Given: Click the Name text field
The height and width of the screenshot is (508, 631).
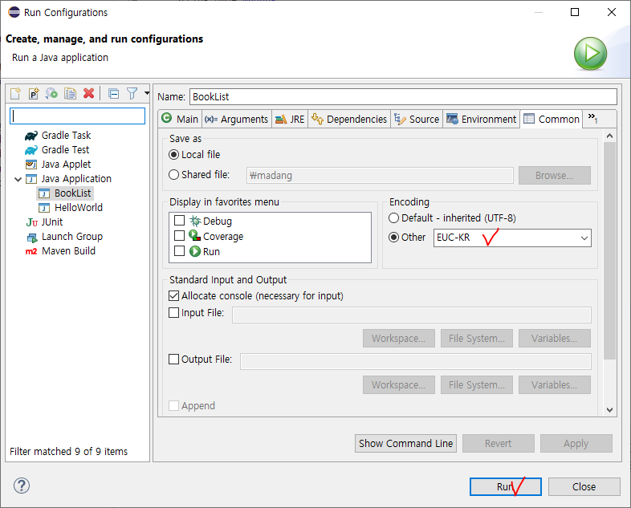Looking at the screenshot, I should click(402, 96).
